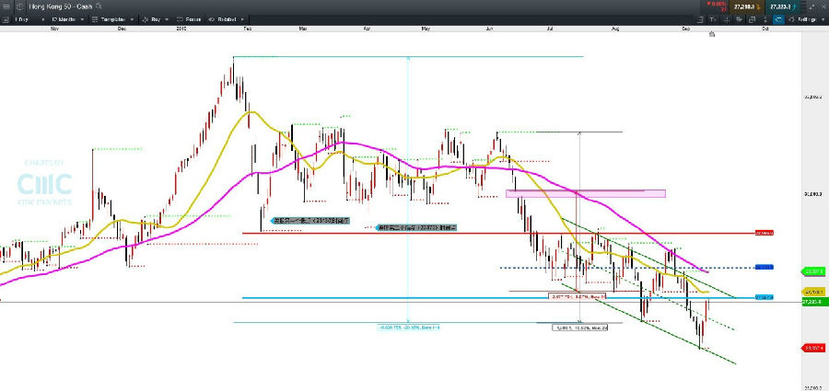Click chart panel icon at toolbar start
The height and width of the screenshot is (391, 829).
click(6, 19)
